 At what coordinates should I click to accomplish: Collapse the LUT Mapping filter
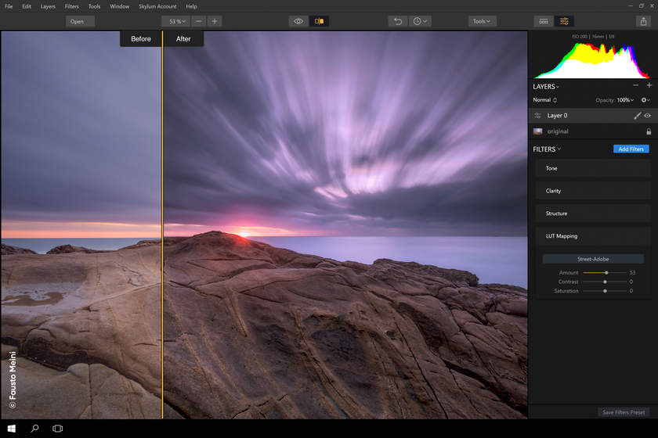coord(593,236)
